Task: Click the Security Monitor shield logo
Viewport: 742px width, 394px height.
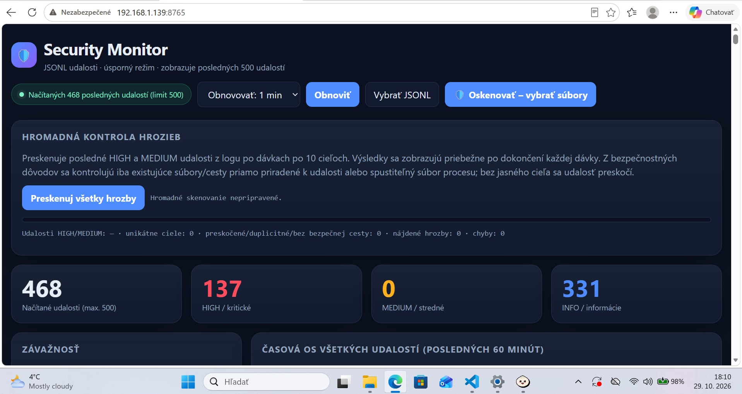Action: click(x=24, y=55)
